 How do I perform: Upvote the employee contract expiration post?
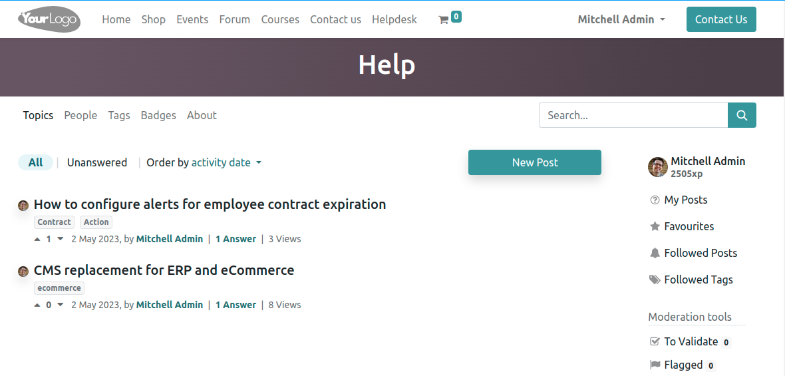[x=37, y=240]
